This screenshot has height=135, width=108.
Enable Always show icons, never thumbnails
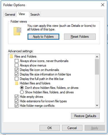16,61
